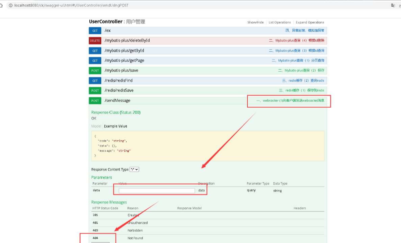401x243 pixels.
Task: Click the GET badge for /mybatis-plus/getById
Action: (95, 51)
